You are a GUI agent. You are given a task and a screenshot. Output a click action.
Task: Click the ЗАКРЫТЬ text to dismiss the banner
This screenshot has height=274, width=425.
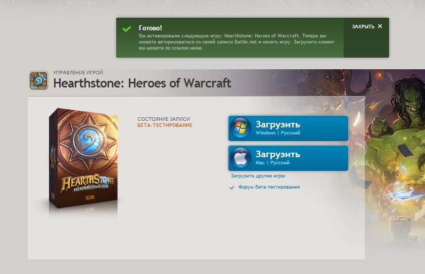[x=363, y=27]
